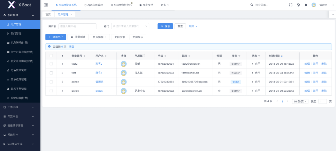Click 编辑 link for test2 row

[307, 64]
